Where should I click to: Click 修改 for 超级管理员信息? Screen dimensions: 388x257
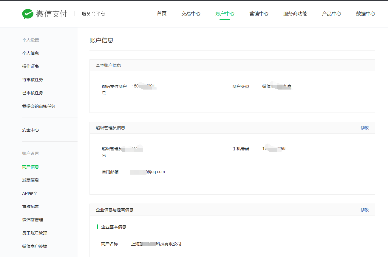pyautogui.click(x=365, y=128)
